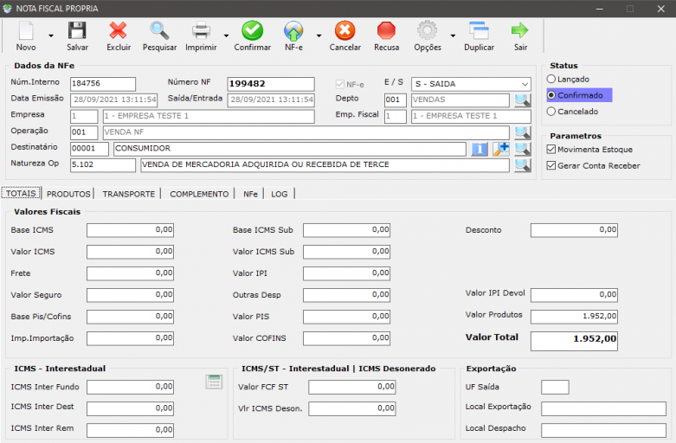Confirm the invoice with Confirmar icon

point(252,31)
